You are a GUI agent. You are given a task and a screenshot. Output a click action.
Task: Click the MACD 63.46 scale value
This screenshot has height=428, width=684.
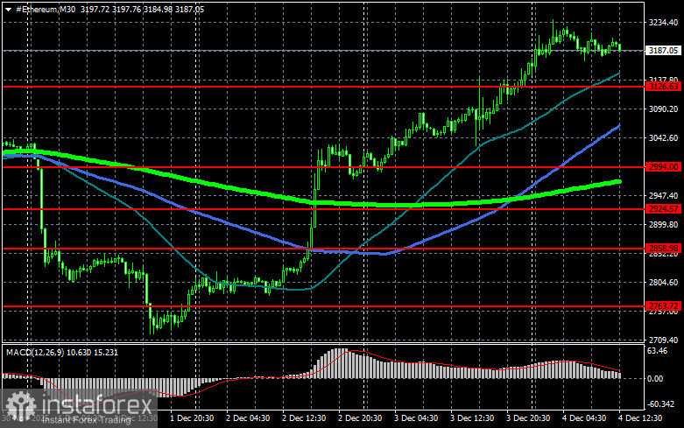click(658, 350)
